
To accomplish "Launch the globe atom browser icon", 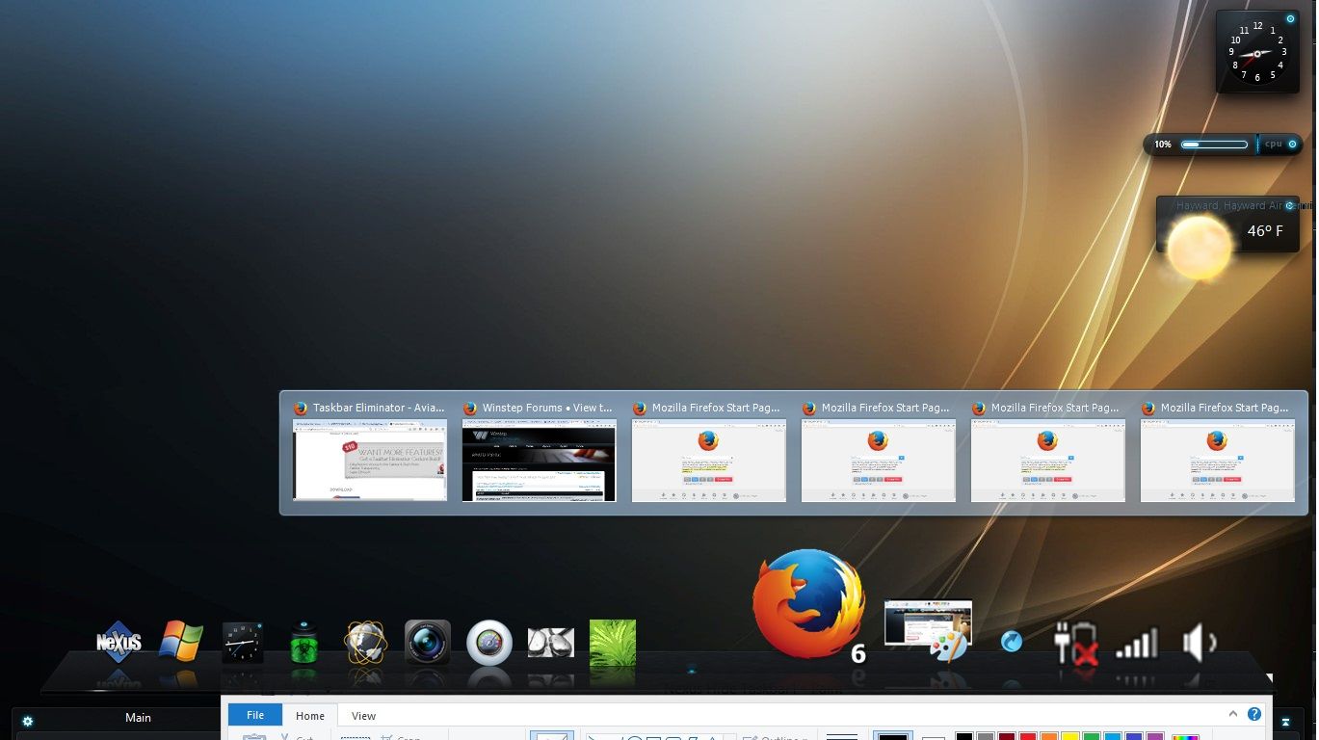I will [366, 644].
